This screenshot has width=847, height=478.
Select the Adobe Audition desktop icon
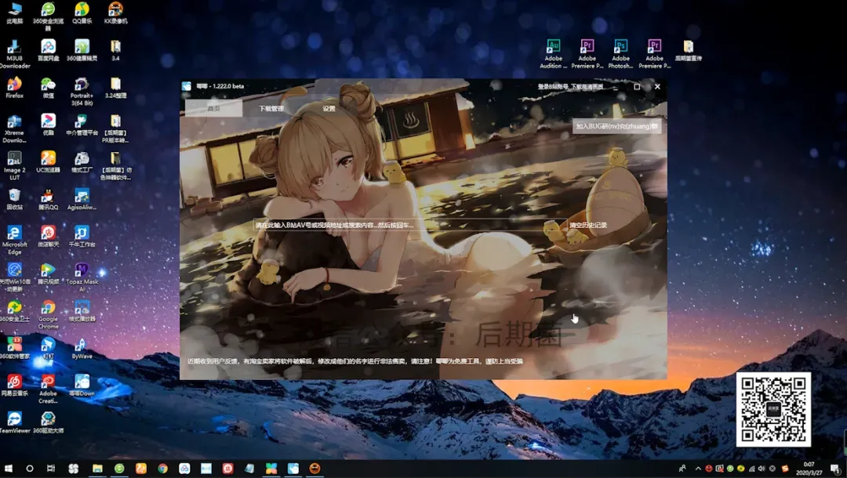[x=553, y=54]
